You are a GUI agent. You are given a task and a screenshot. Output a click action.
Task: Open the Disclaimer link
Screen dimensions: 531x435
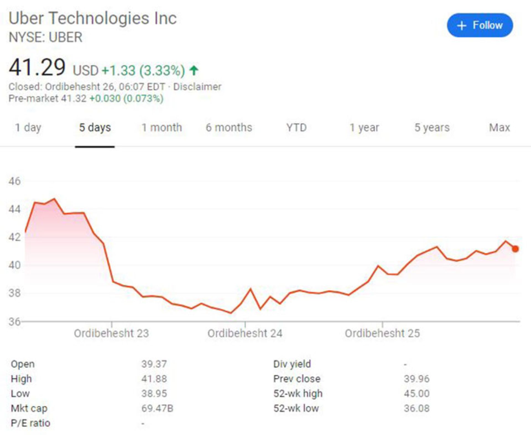tap(197, 87)
